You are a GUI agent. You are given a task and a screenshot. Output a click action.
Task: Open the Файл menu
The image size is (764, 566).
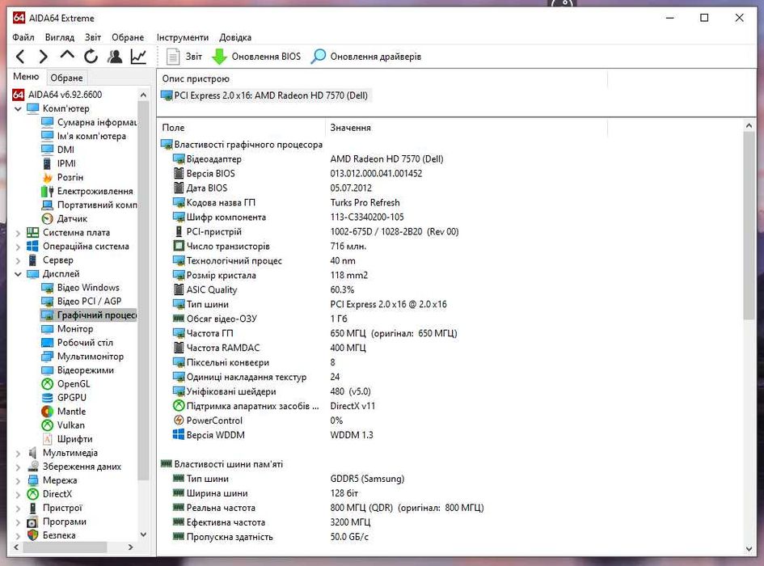(23, 37)
